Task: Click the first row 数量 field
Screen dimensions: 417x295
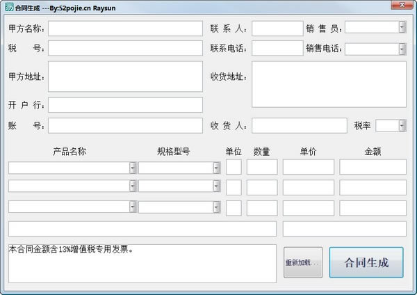Action: [x=262, y=168]
